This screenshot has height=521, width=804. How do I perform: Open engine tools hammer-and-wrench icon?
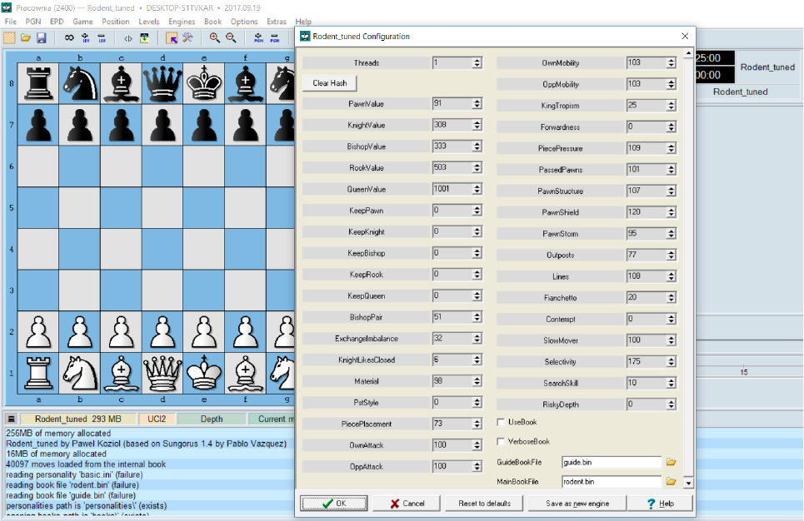187,38
